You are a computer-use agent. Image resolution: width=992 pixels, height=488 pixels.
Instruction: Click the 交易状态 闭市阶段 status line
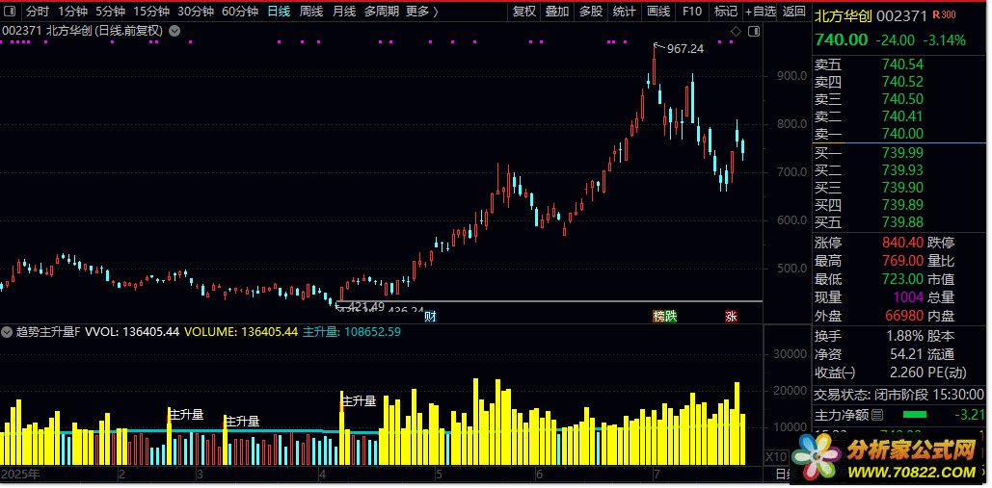pos(899,395)
